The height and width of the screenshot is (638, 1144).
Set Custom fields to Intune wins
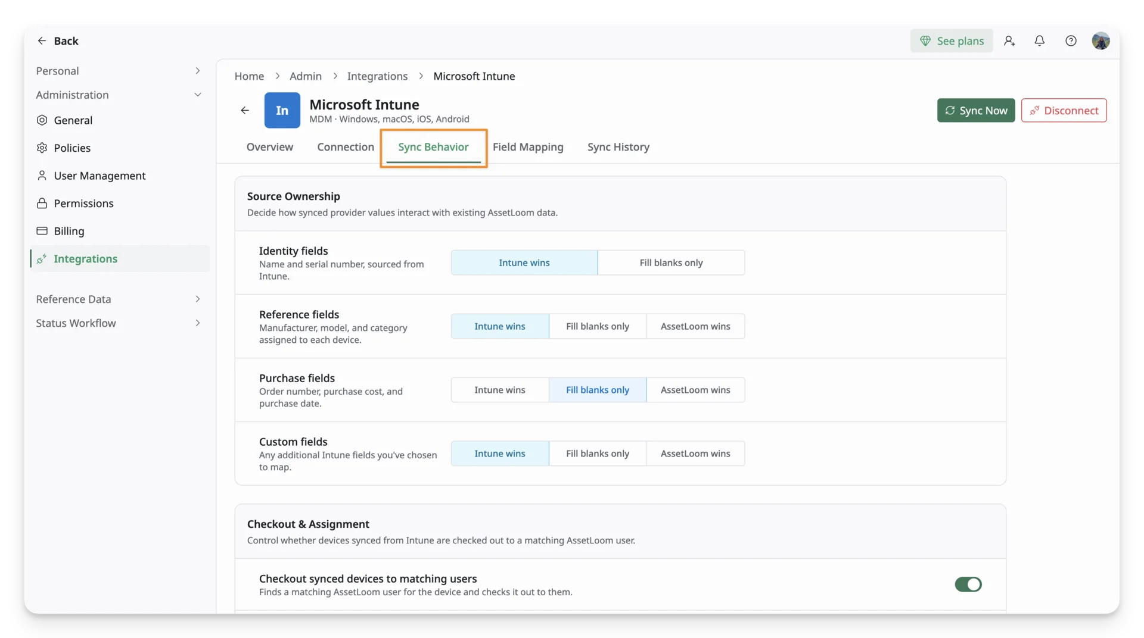(500, 454)
